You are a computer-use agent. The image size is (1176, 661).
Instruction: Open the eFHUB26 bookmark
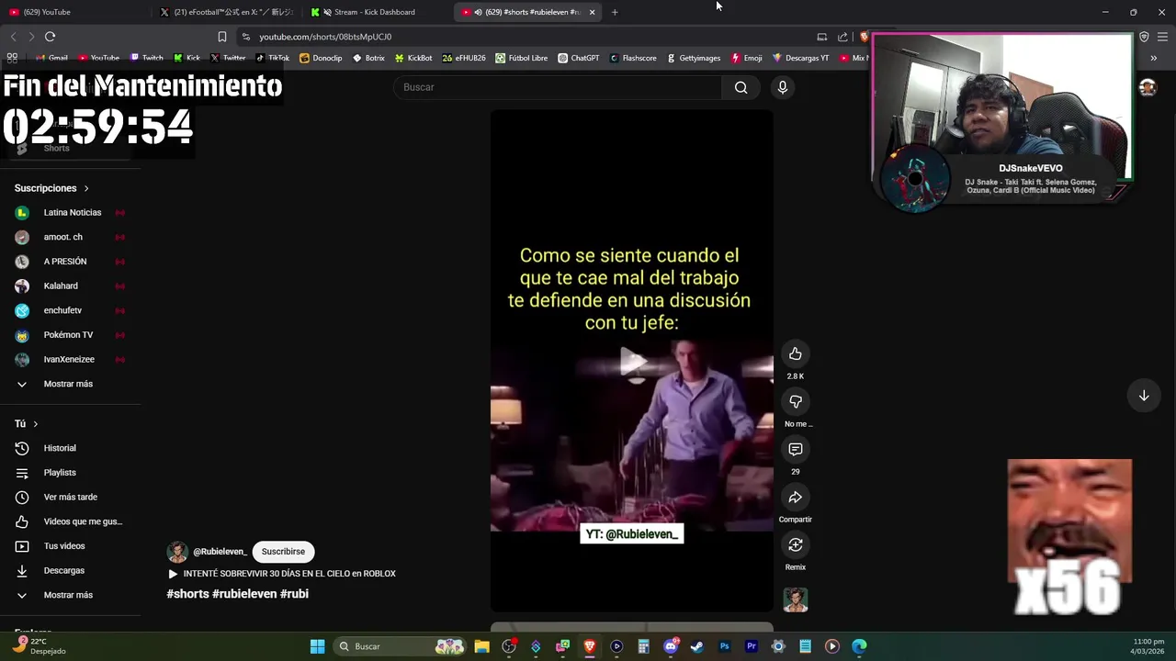(464, 58)
